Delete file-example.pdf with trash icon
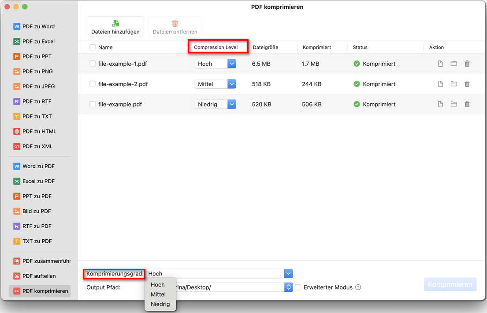 467,104
